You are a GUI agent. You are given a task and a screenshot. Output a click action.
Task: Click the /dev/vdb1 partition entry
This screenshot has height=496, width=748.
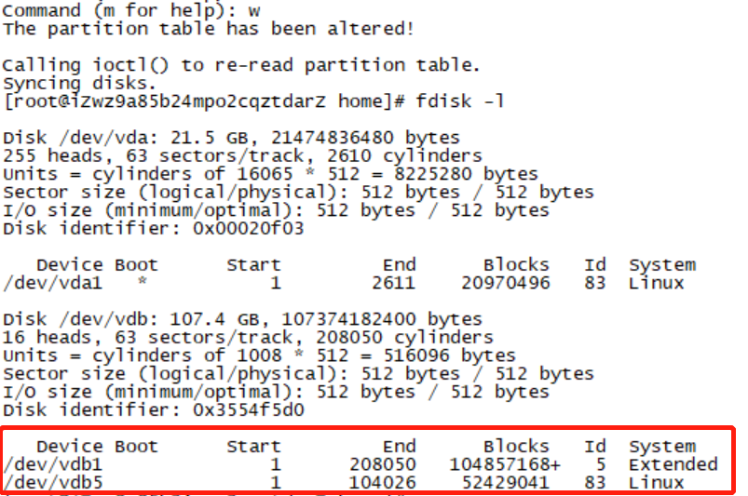pyautogui.click(x=360, y=464)
